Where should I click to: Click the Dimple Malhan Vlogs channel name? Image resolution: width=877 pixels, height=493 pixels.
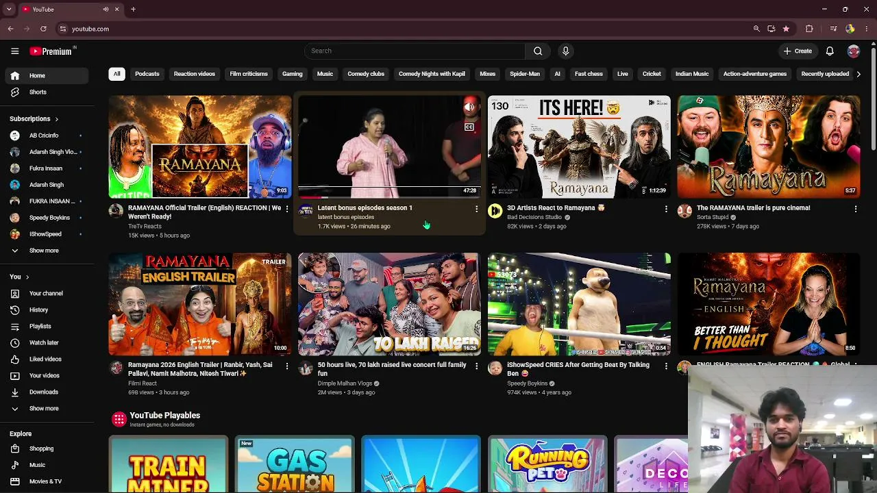pyautogui.click(x=345, y=383)
